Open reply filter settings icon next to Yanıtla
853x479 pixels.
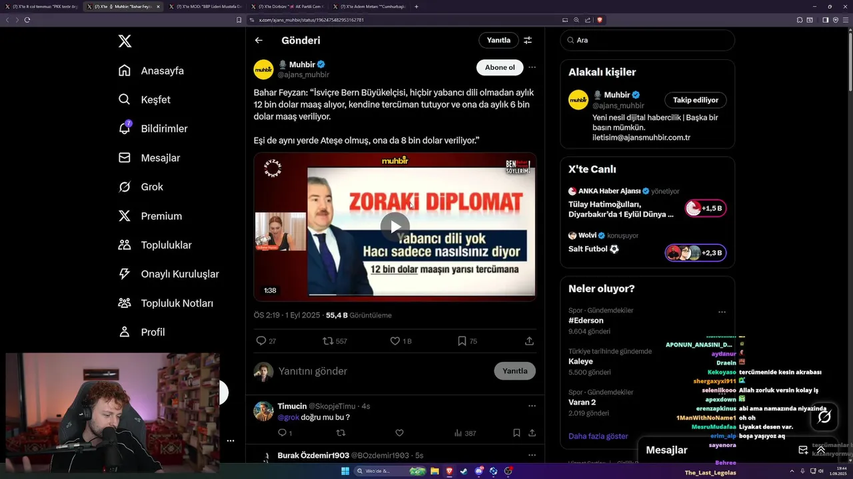(x=528, y=41)
